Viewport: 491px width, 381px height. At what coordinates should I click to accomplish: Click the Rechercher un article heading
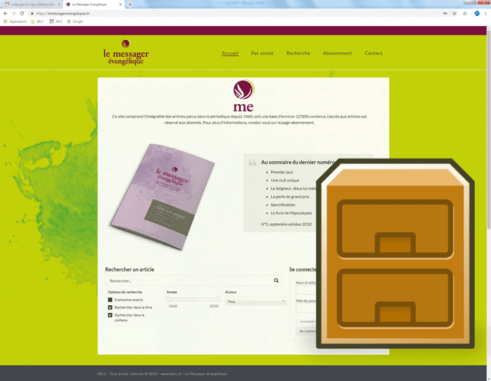[130, 269]
